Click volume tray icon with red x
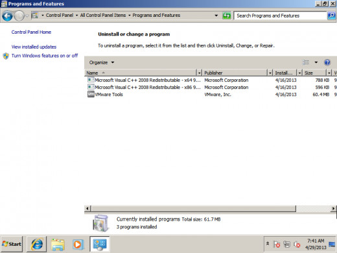 coord(297,245)
